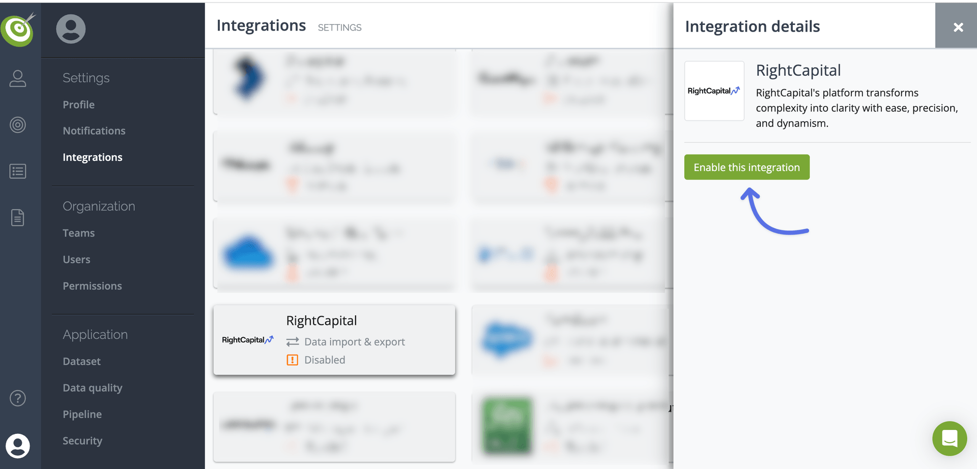Go to Profile settings

pos(79,105)
